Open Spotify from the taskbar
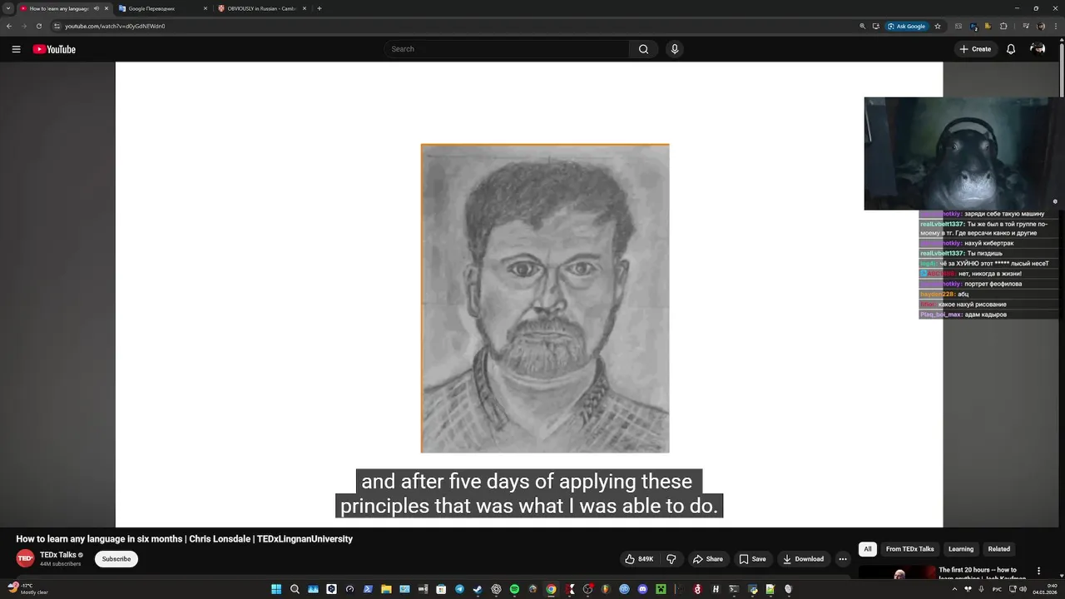The width and height of the screenshot is (1065, 599). [x=514, y=589]
